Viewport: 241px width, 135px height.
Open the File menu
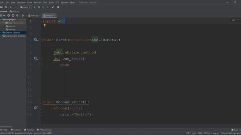tap(2, 3)
